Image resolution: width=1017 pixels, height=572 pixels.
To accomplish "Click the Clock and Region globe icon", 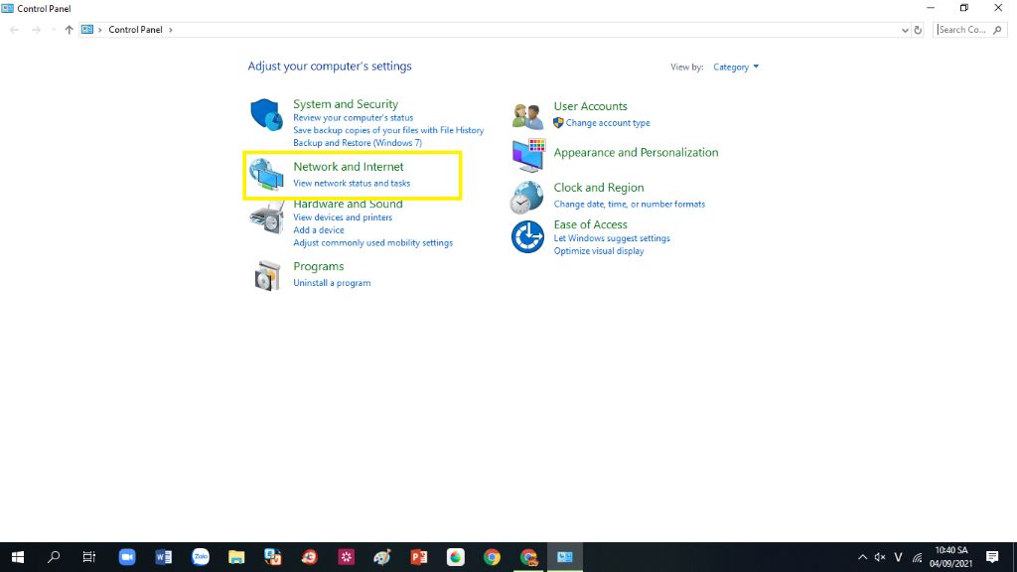I will pos(526,198).
